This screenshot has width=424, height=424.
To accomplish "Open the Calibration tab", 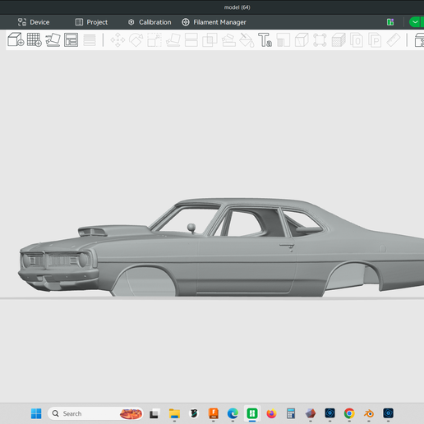I will coord(150,22).
